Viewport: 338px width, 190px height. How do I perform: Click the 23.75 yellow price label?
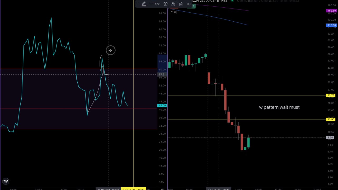(x=331, y=96)
